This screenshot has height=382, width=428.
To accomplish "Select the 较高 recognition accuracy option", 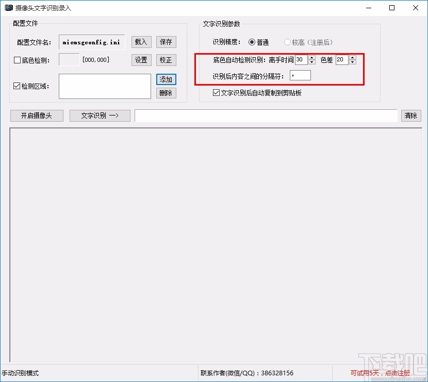I will [x=287, y=42].
